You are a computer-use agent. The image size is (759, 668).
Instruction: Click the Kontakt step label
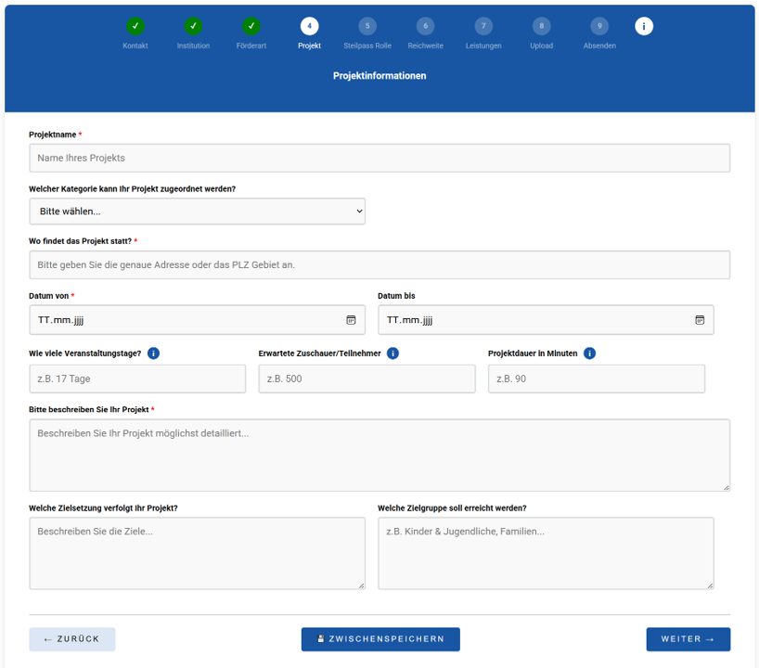[135, 45]
